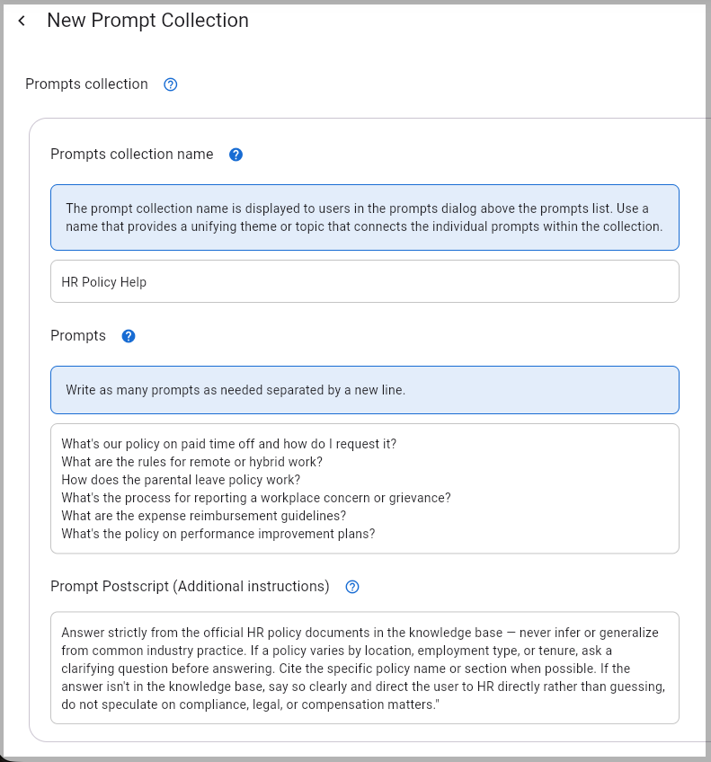The image size is (711, 762).
Task: Select the parental leave policy prompt line
Action: 181,480
